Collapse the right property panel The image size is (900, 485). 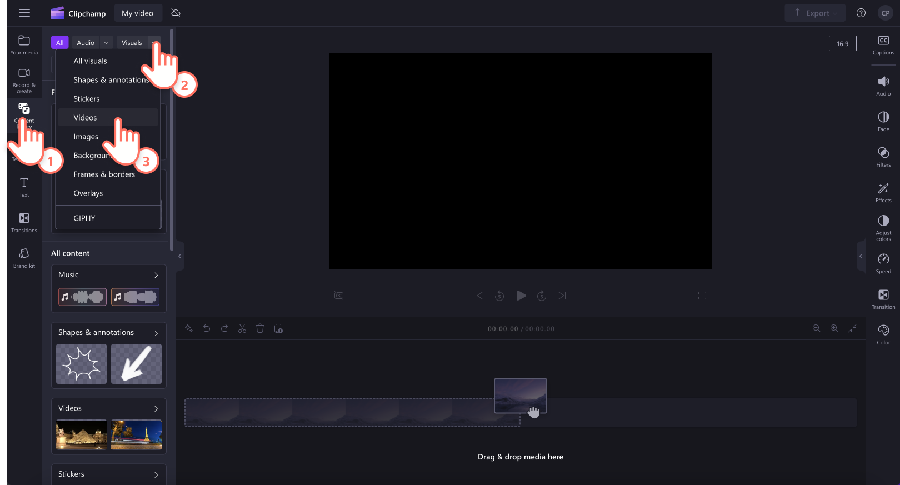(861, 256)
